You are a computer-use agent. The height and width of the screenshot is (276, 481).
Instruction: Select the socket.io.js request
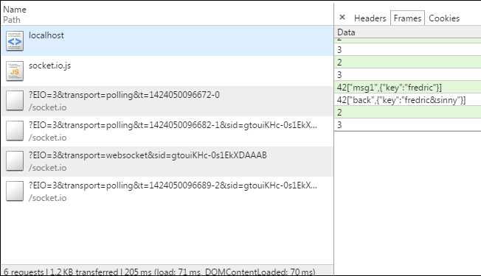[167, 71]
